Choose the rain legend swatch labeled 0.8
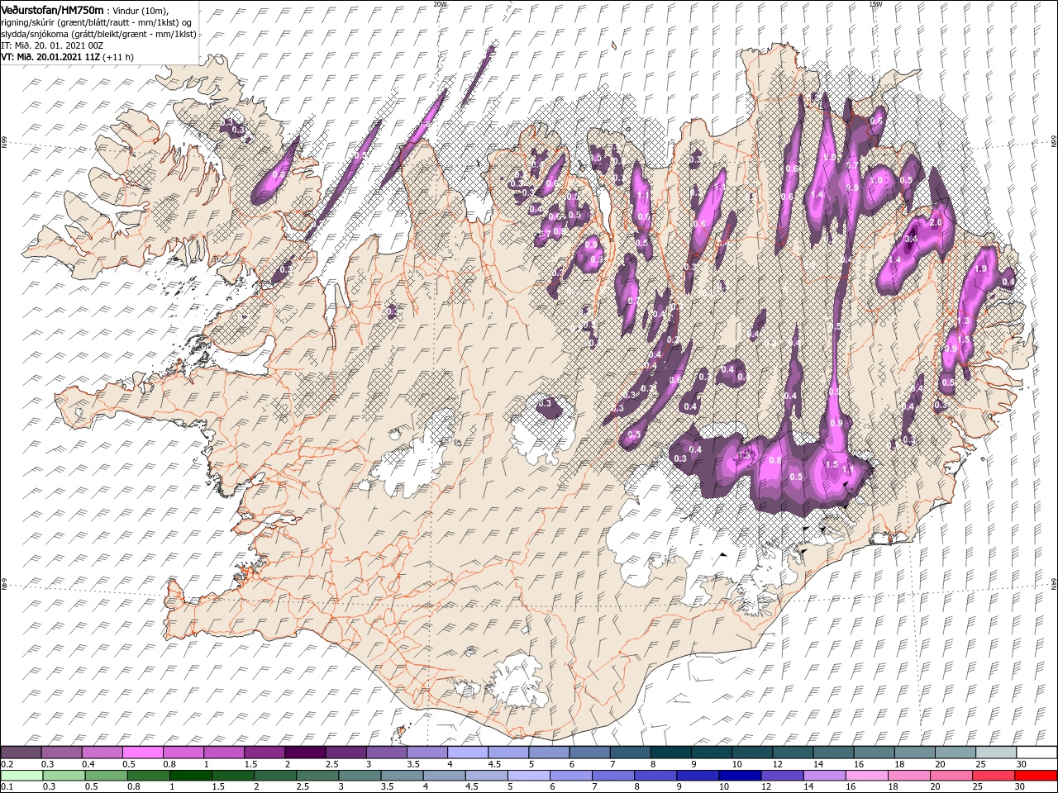The width and height of the screenshot is (1058, 793). pos(148,776)
